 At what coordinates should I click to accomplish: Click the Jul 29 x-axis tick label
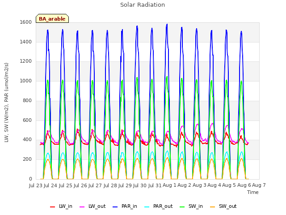click(x=125, y=185)
